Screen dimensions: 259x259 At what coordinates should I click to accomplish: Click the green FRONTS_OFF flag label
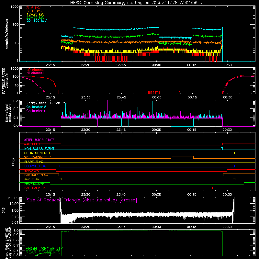(34, 184)
